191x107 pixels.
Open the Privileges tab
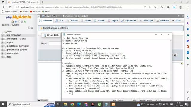[x=146, y=21]
